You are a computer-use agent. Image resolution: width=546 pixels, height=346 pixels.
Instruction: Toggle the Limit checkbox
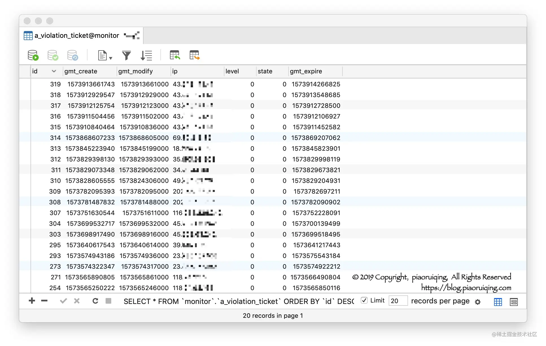click(364, 301)
